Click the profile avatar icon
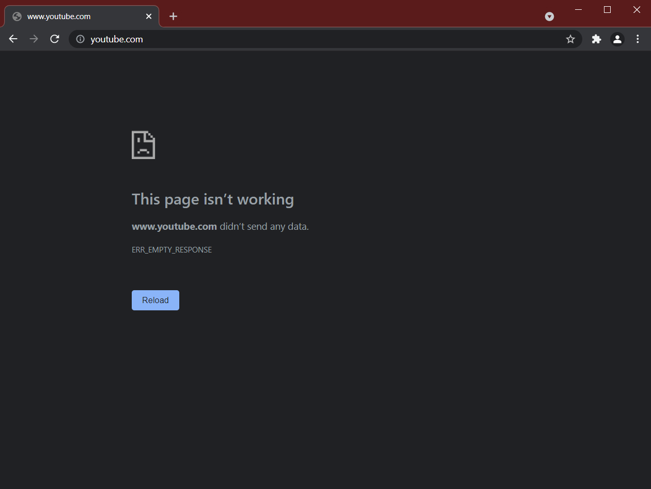 click(617, 39)
